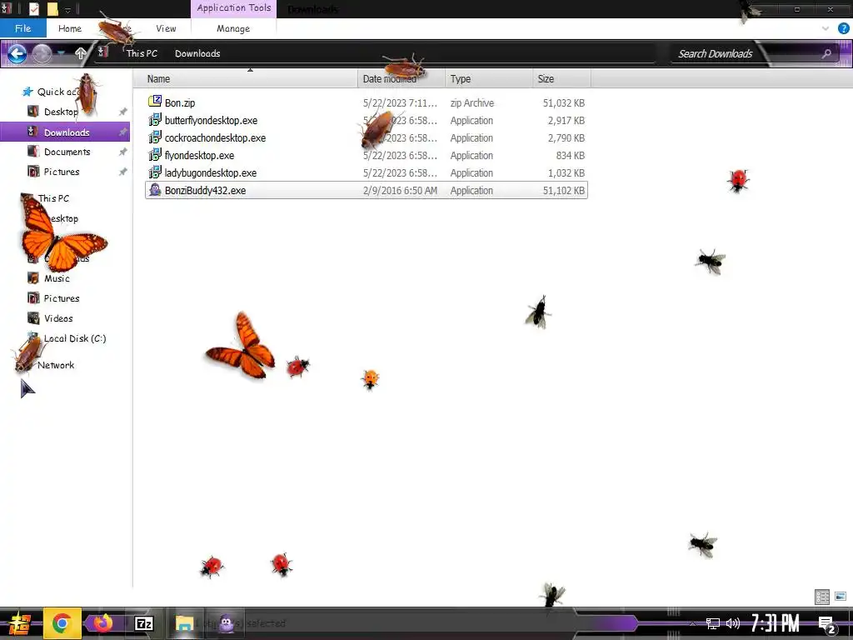Viewport: 853px width, 640px height.
Task: Click the new folder title bar icon
Action: 52,8
